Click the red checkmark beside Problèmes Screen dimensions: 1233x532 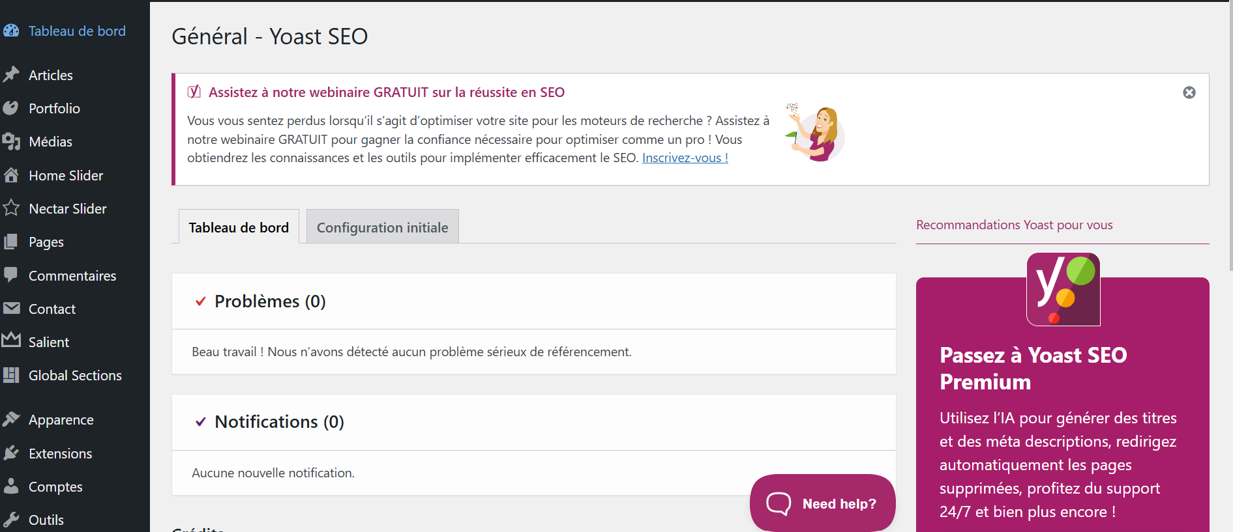201,301
